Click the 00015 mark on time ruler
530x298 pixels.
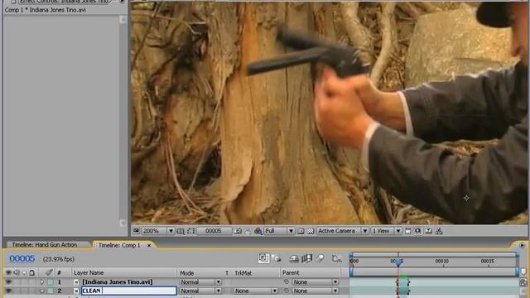click(488, 262)
